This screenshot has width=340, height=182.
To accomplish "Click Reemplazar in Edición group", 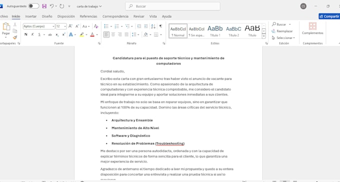I will point(282,31).
